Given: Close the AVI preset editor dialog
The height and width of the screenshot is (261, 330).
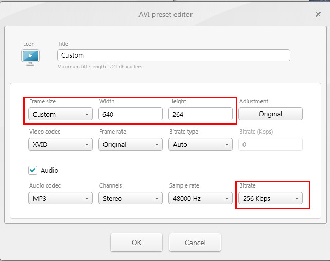Looking at the screenshot, I should [x=318, y=14].
